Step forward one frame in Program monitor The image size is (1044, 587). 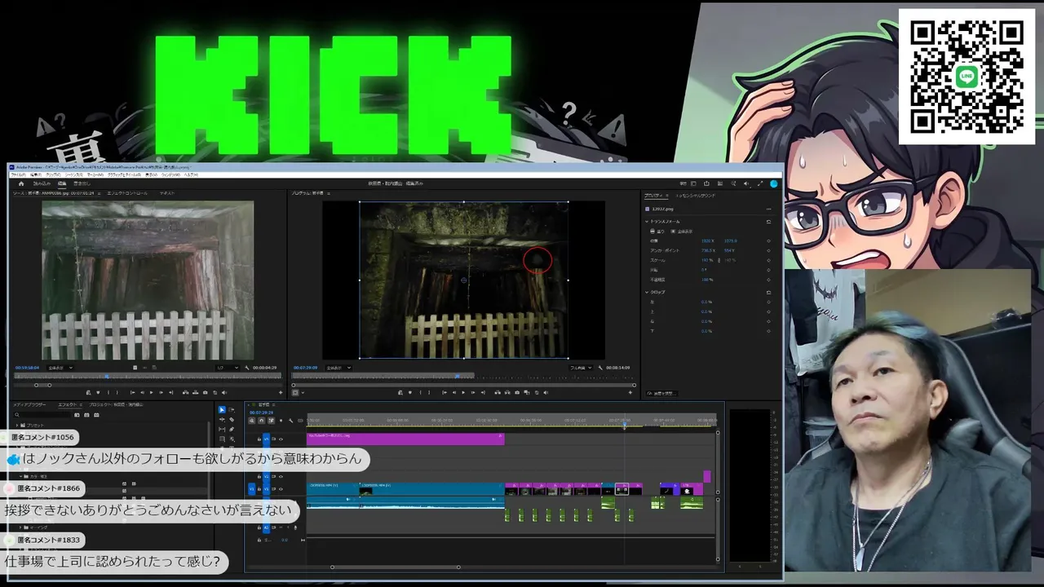(x=475, y=392)
